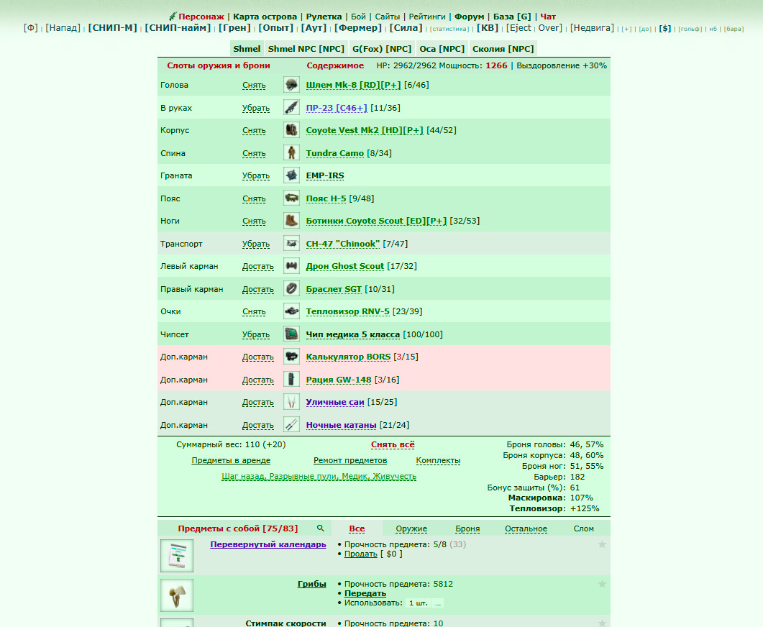The width and height of the screenshot is (763, 627).
Task: Open Предметы в аренде link
Action: point(231,460)
